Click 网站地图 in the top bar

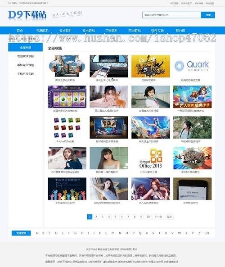click(x=210, y=3)
